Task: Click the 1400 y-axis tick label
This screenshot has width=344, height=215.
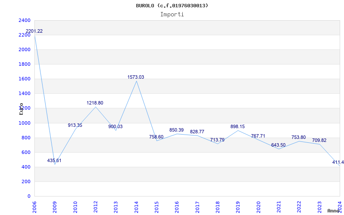Action: [x=25, y=94]
